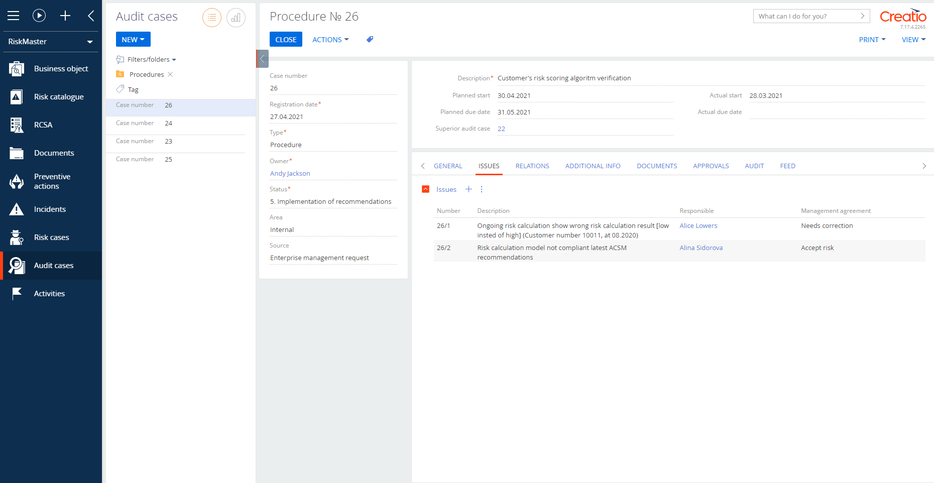
Task: Switch to analytics view with chart icon
Action: [x=236, y=18]
